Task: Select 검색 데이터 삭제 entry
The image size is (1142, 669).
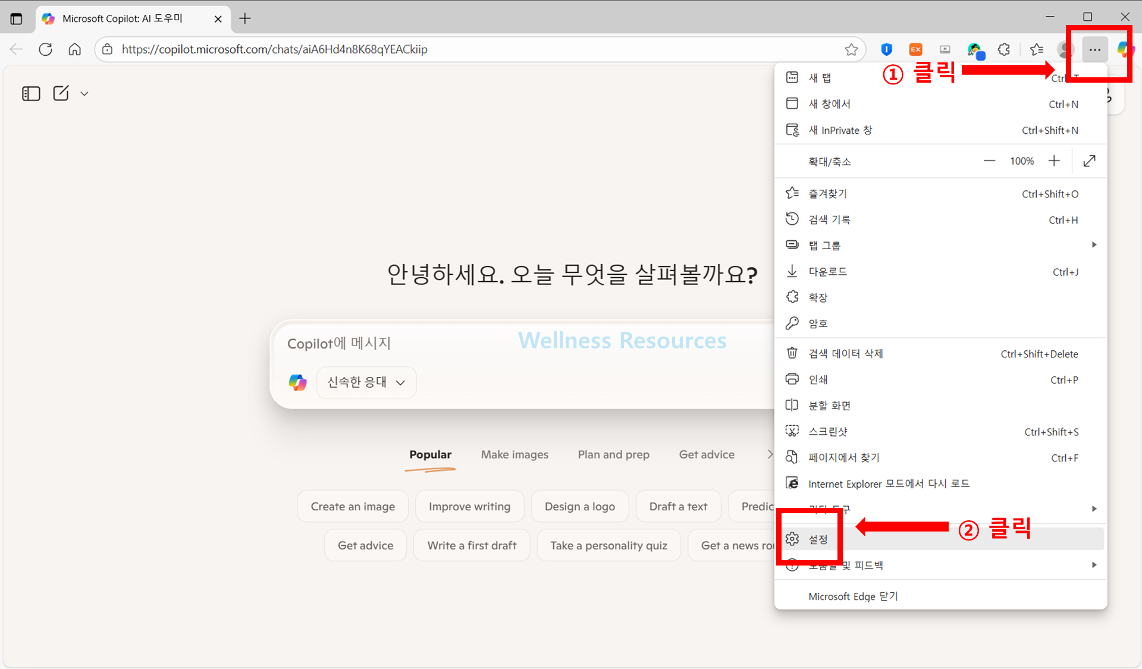Action: 940,353
